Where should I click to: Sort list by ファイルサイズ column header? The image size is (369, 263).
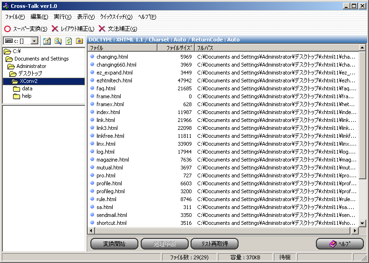click(x=176, y=48)
